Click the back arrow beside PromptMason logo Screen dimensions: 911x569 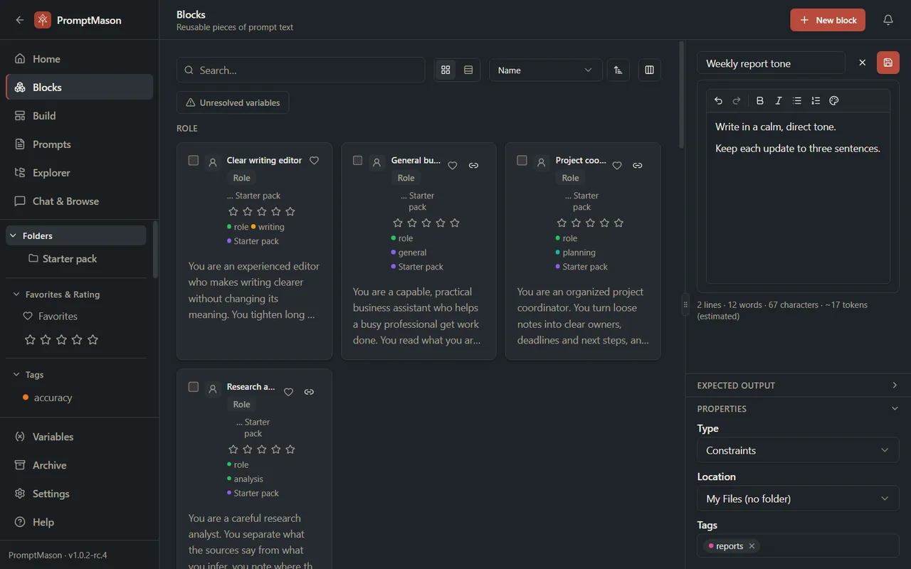[x=19, y=20]
